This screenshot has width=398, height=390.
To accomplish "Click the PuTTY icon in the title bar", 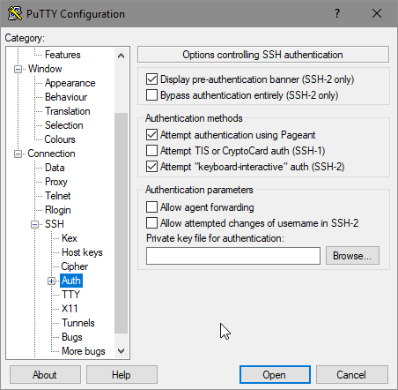I will [15, 13].
